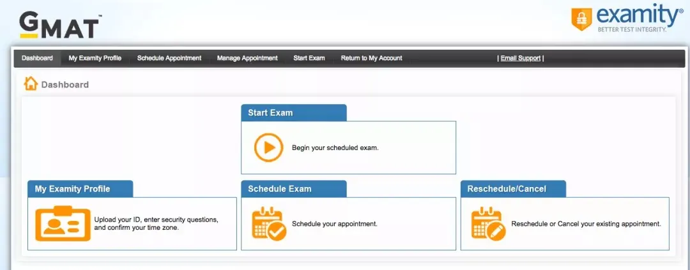This screenshot has height=270, width=690.
Task: Click the orange home icon beside Dashboard
Action: (x=30, y=84)
